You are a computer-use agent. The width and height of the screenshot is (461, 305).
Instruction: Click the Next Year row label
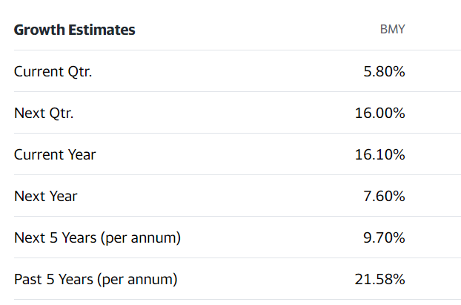pyautogui.click(x=45, y=197)
